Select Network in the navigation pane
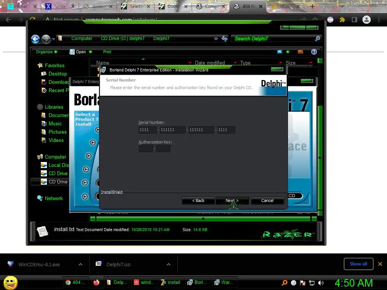This screenshot has width=387, height=290. pos(54,198)
